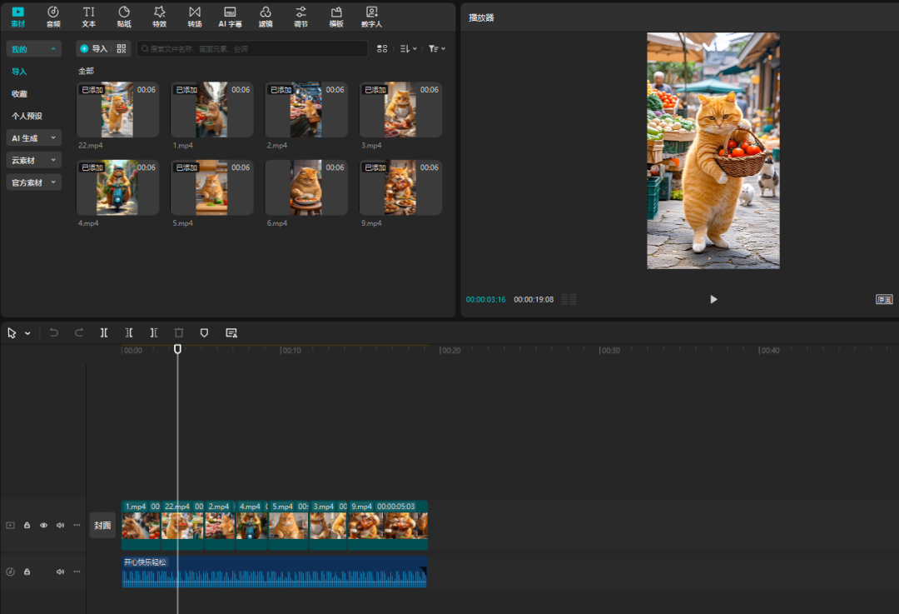Open 收藏 in the left sidebar

[19, 94]
